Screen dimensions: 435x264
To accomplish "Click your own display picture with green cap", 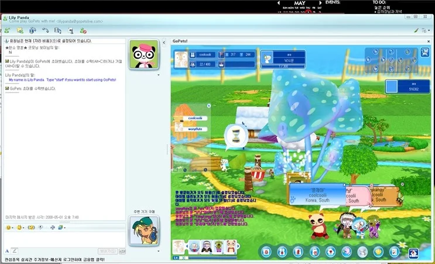I will [x=143, y=230].
